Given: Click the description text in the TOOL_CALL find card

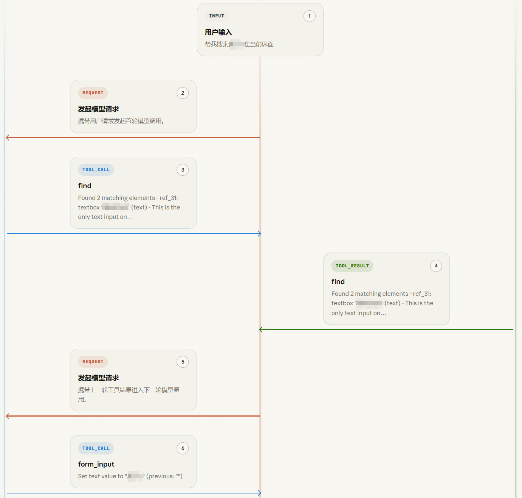Looking at the screenshot, I should coord(129,208).
